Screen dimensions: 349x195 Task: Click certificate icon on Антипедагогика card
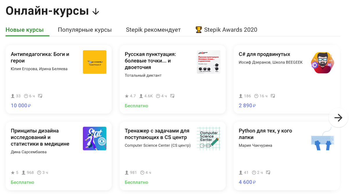click(40, 96)
